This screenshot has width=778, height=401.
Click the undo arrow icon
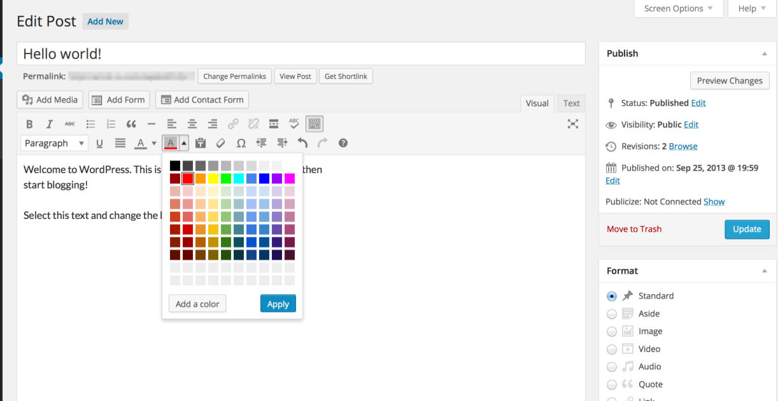click(x=302, y=143)
